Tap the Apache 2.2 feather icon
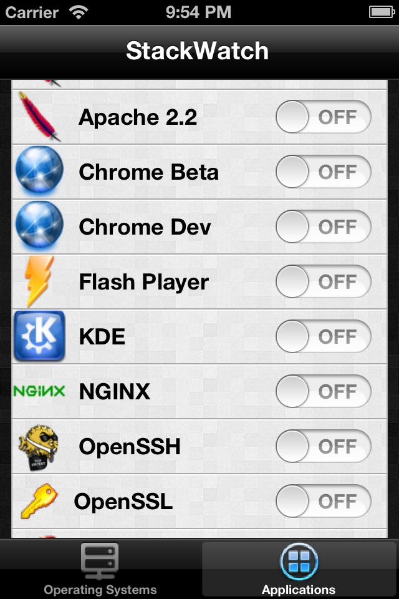 pos(39,117)
